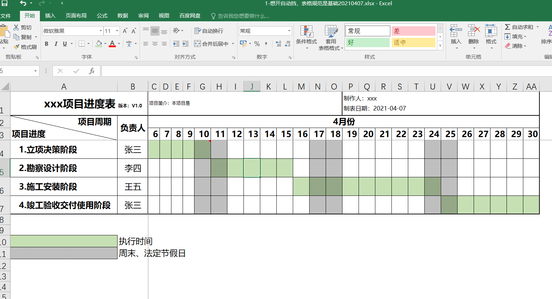Switch to 插入 (Insert) tab
This screenshot has width=552, height=299.
click(50, 16)
